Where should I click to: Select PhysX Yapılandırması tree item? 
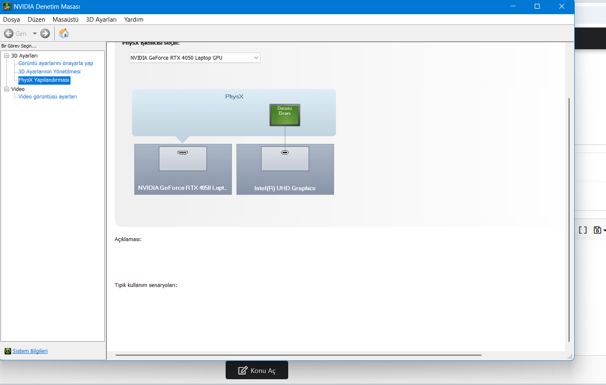point(44,80)
